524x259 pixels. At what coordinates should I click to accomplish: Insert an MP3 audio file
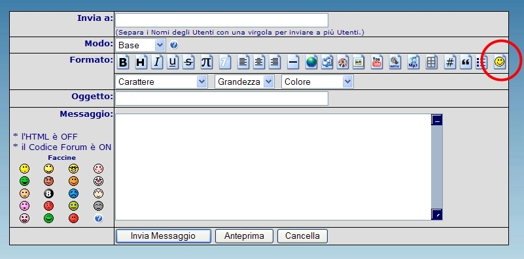click(413, 62)
